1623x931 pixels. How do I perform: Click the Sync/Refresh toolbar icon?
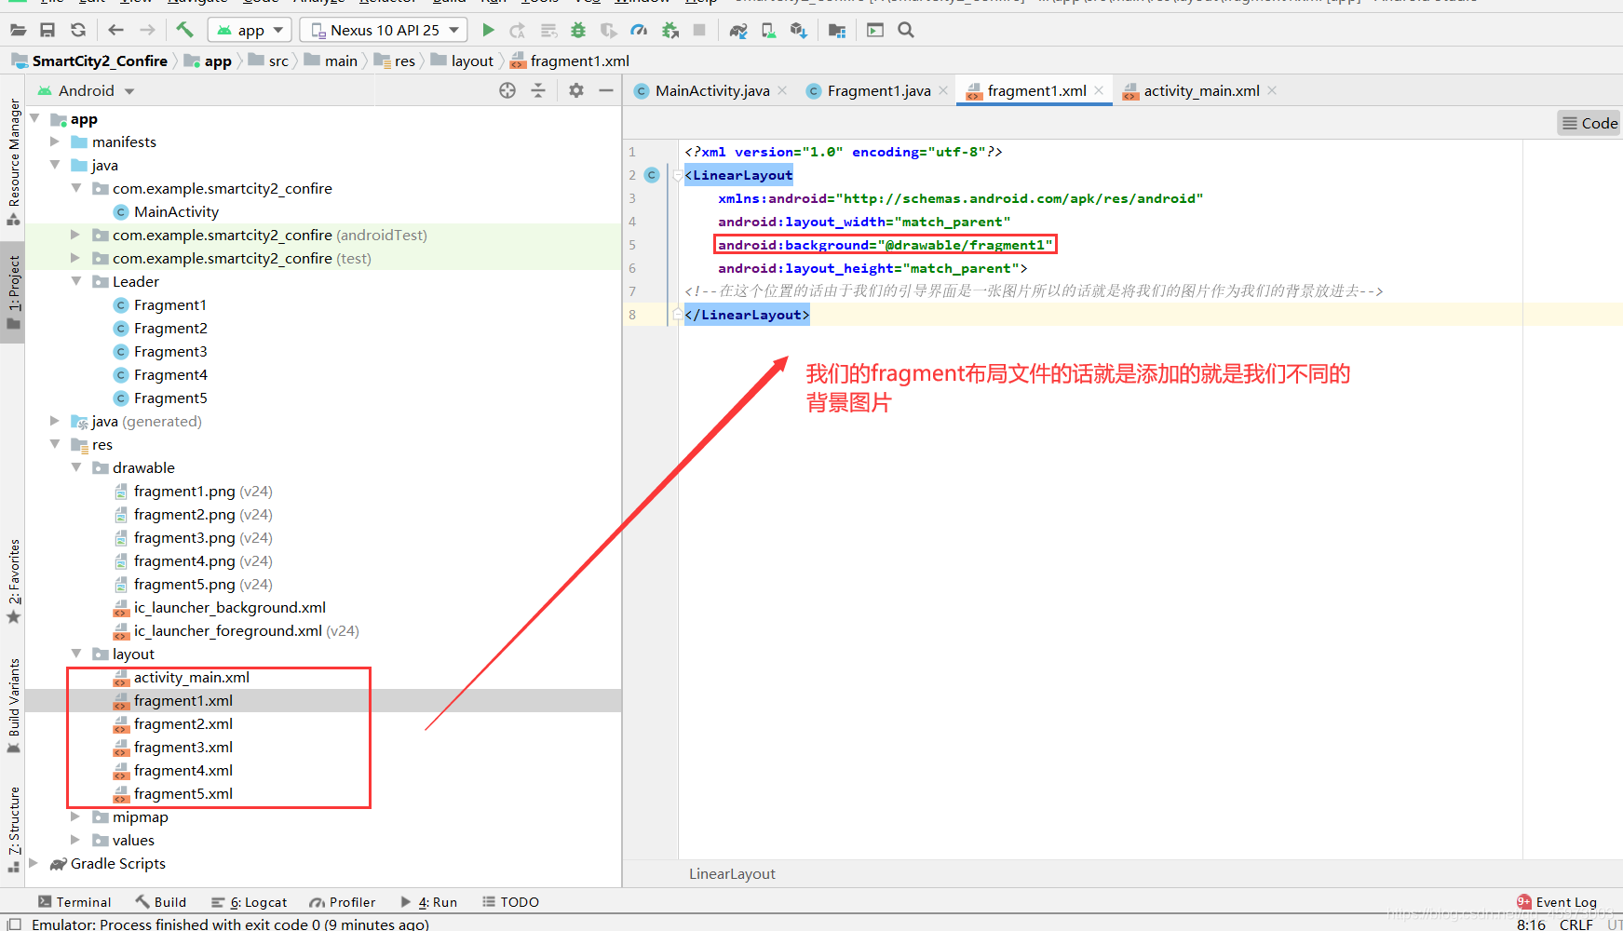tap(78, 30)
